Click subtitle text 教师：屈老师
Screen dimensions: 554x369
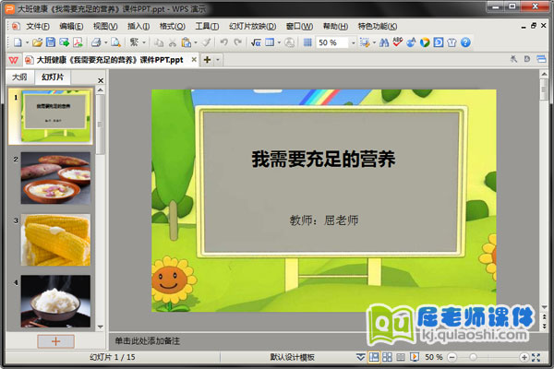324,220
